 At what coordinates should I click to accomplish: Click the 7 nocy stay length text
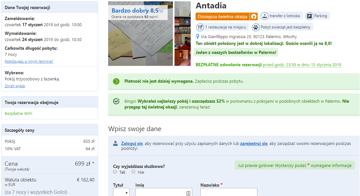[11, 55]
